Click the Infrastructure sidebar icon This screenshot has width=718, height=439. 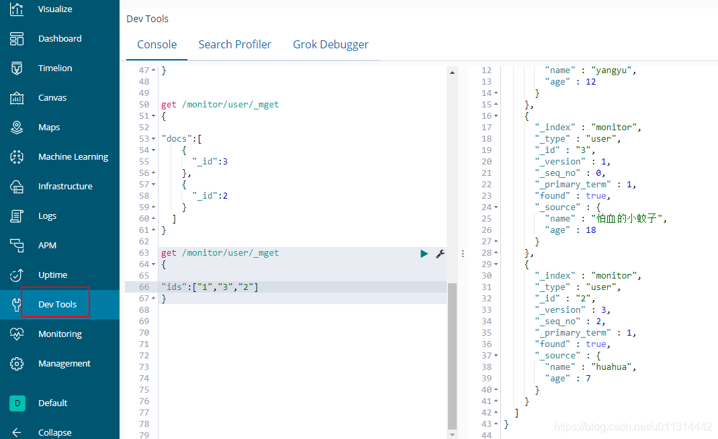click(x=17, y=187)
